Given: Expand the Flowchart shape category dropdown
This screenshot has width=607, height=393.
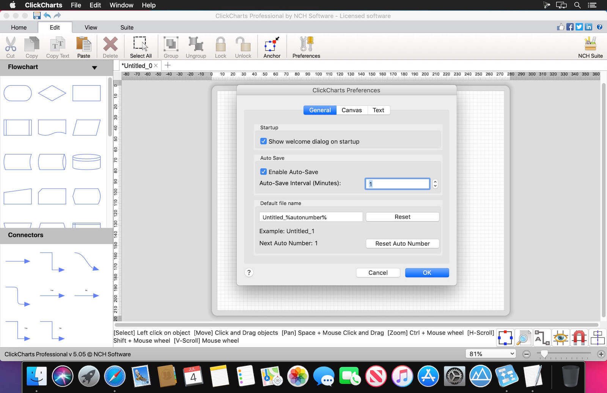Looking at the screenshot, I should [94, 67].
